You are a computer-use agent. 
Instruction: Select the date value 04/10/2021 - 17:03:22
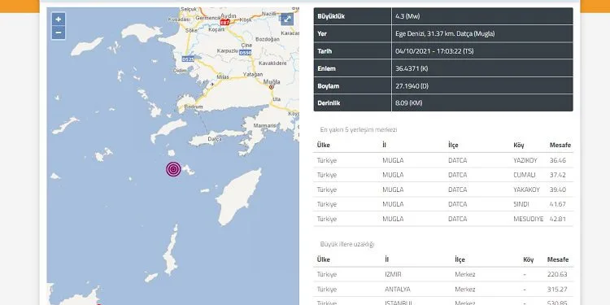click(434, 51)
